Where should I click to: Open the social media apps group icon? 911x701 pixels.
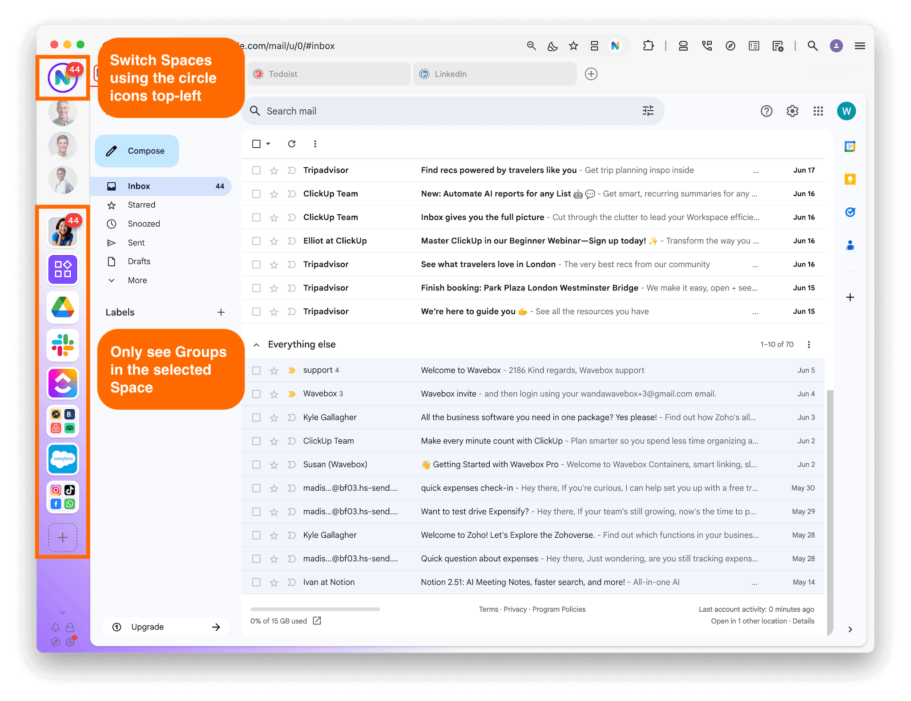coord(63,497)
